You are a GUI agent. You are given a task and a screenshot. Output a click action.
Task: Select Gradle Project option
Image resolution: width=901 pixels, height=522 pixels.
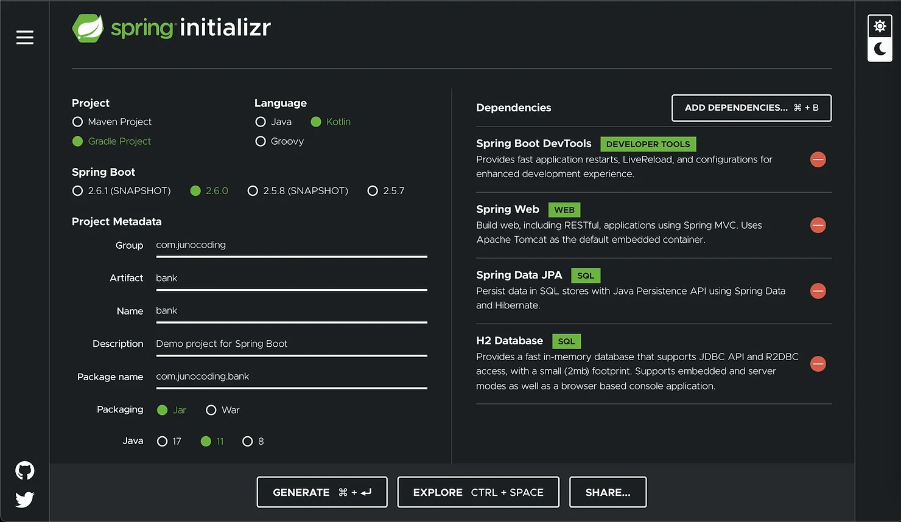pos(112,141)
